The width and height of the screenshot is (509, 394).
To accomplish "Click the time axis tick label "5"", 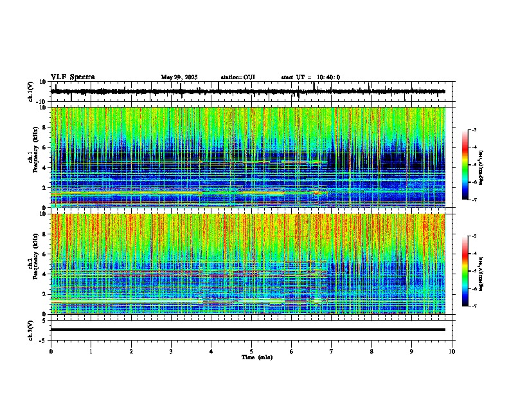I will (x=251, y=352).
